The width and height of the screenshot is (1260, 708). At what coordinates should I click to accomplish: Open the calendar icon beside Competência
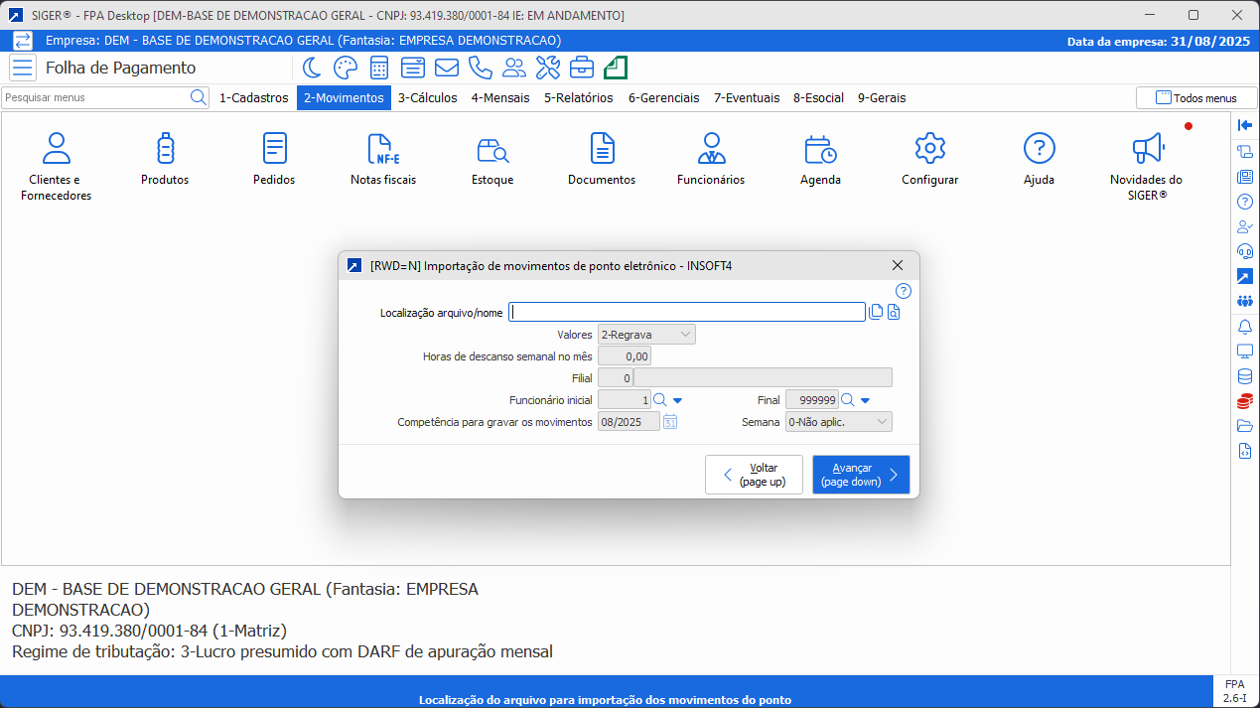(x=670, y=422)
